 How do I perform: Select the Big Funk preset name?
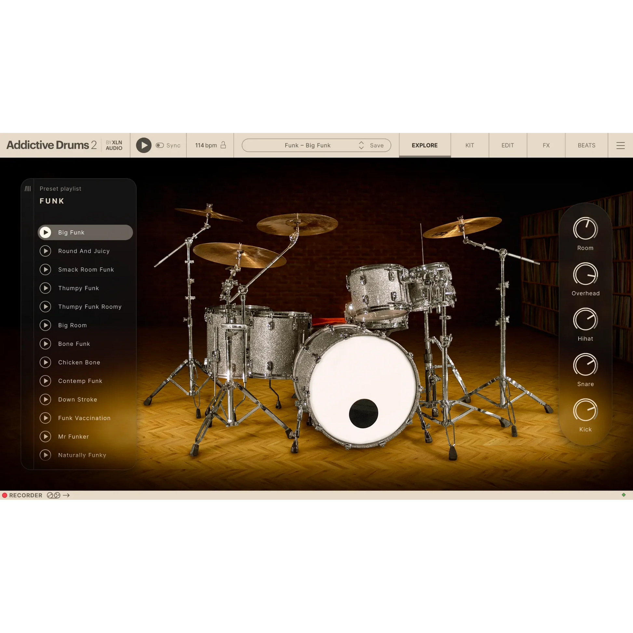coord(71,232)
